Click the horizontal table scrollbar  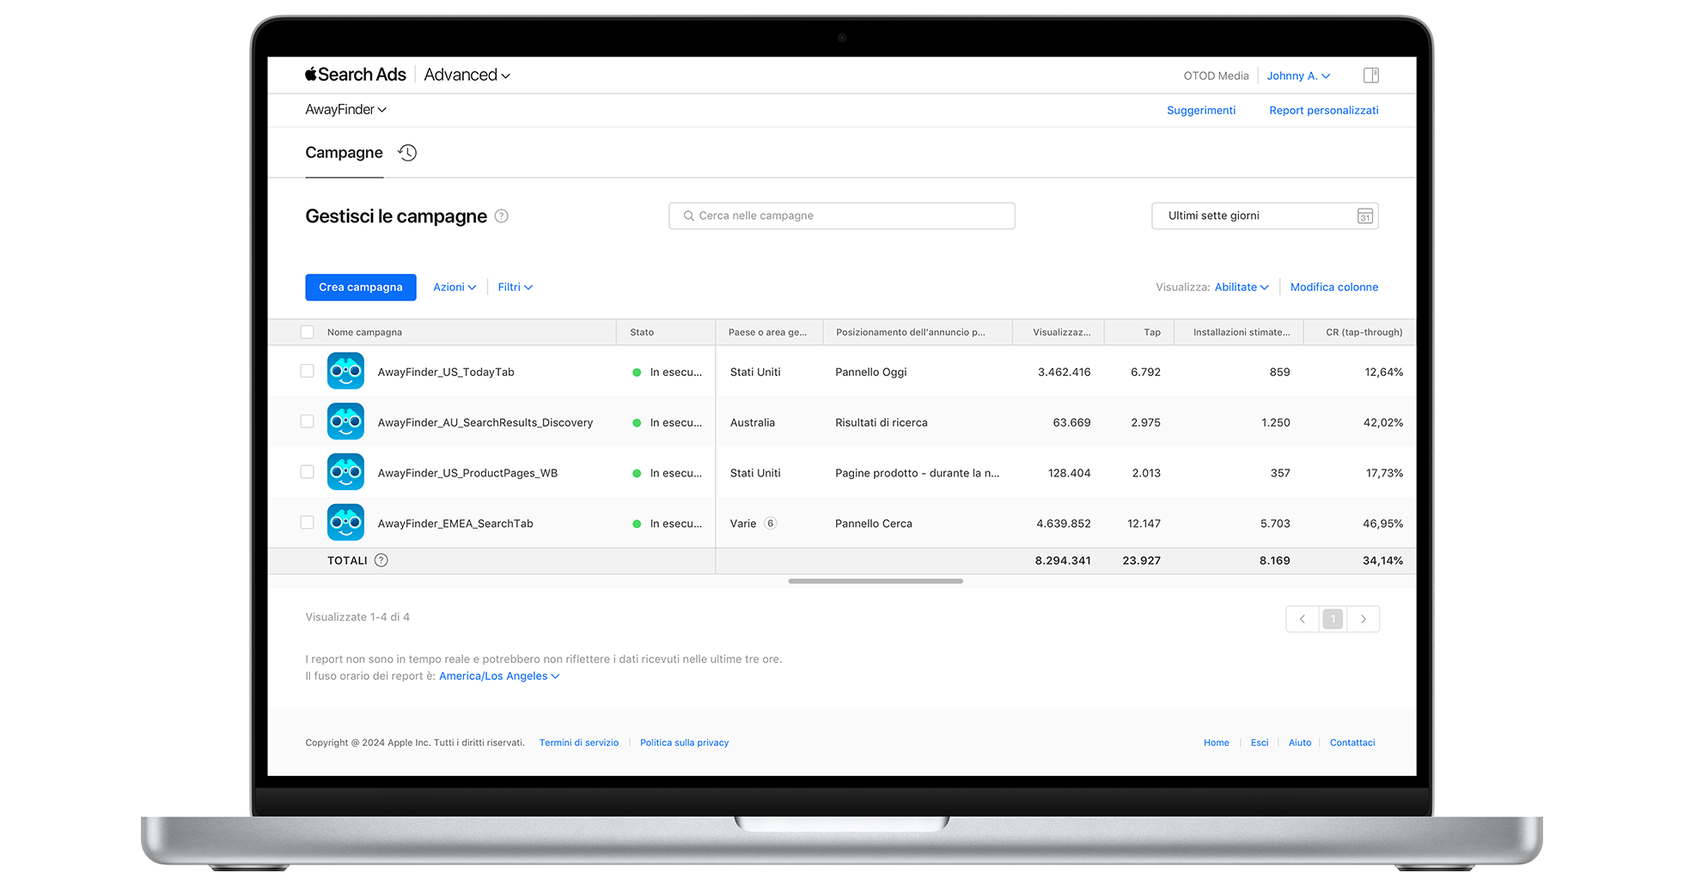(876, 581)
